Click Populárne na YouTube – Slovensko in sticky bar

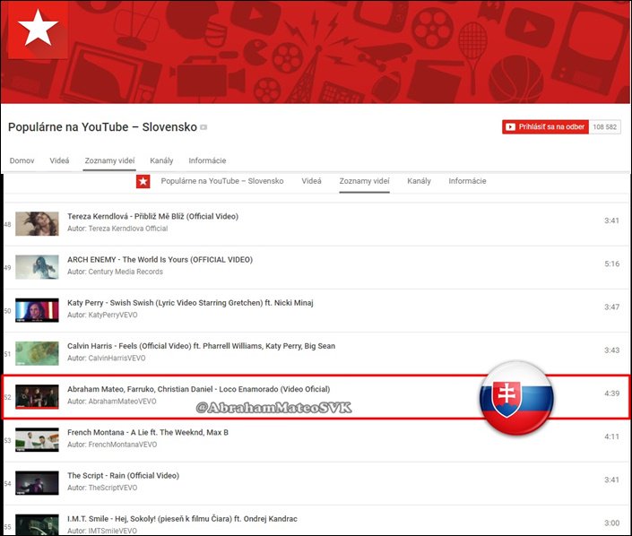tap(222, 181)
